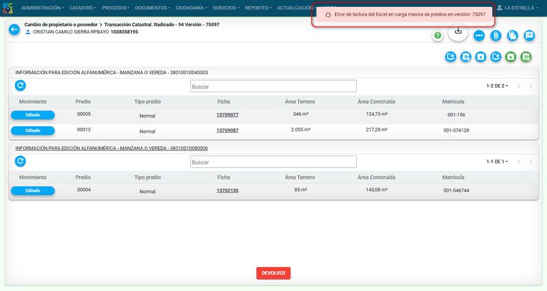Click the green add plus box icon
Viewport: 547px width, 291px height.
(511, 57)
